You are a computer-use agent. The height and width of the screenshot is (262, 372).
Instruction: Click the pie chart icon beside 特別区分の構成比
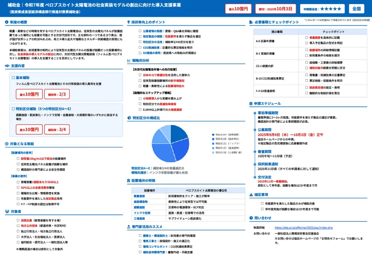coord(129,118)
